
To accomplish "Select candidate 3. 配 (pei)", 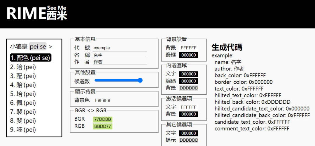I will click(x=23, y=76).
